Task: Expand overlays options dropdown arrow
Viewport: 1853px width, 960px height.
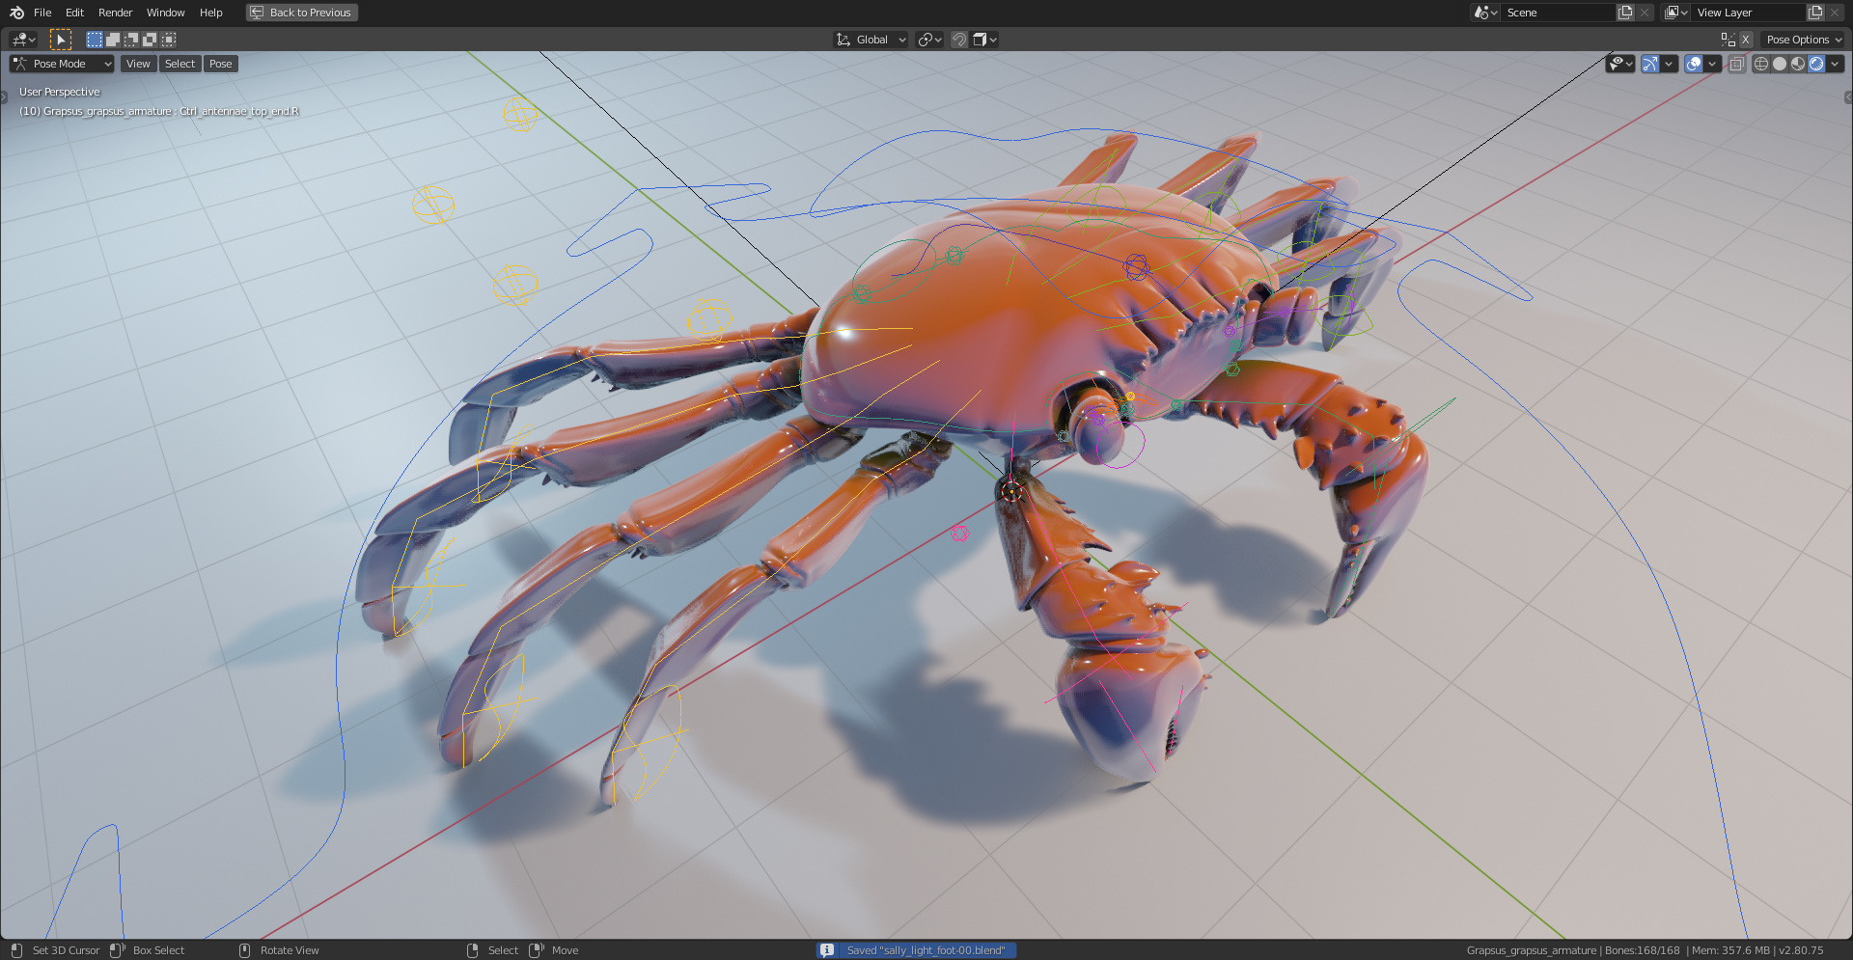Action: coord(1712,64)
